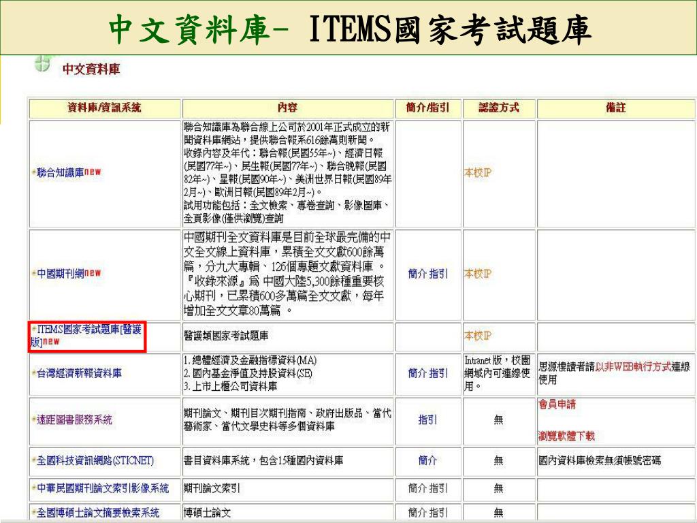
Task: Click the 認證方式 column header
Action: coord(499,108)
